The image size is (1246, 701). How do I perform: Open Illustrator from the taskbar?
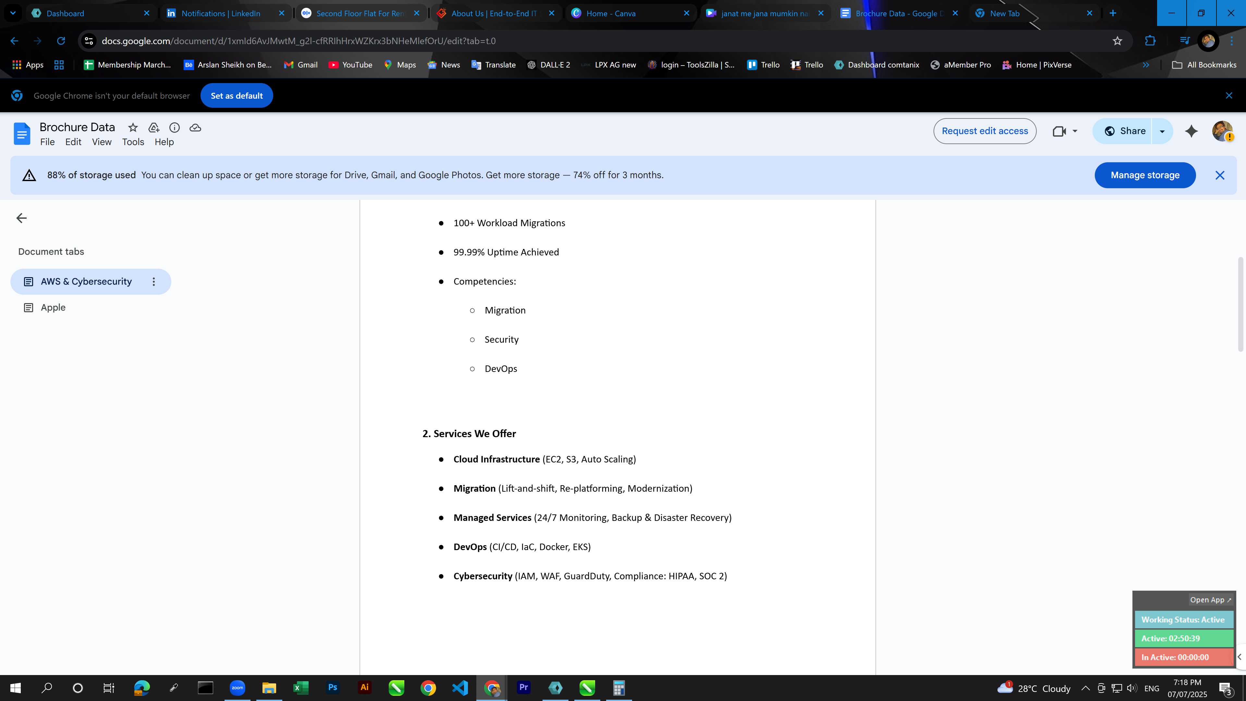(364, 688)
